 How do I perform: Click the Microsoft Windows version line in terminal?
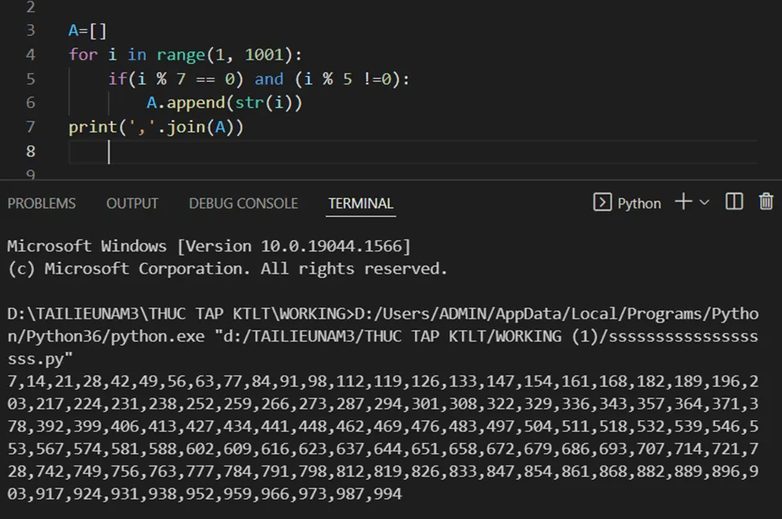pos(209,246)
